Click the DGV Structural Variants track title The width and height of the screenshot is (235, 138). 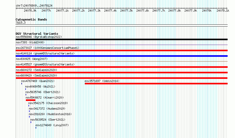point(37,34)
